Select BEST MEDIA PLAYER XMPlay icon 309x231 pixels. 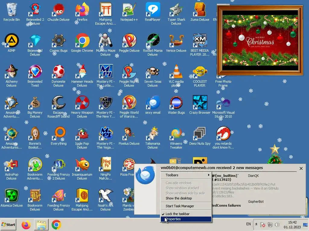pos(200,45)
